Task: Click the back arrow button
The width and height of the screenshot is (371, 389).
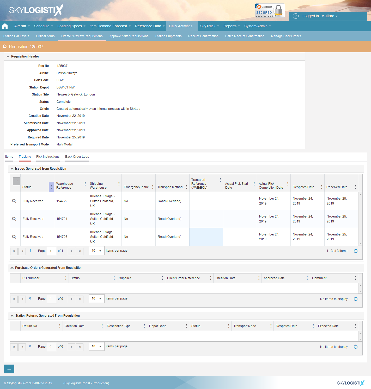Action: (9, 369)
